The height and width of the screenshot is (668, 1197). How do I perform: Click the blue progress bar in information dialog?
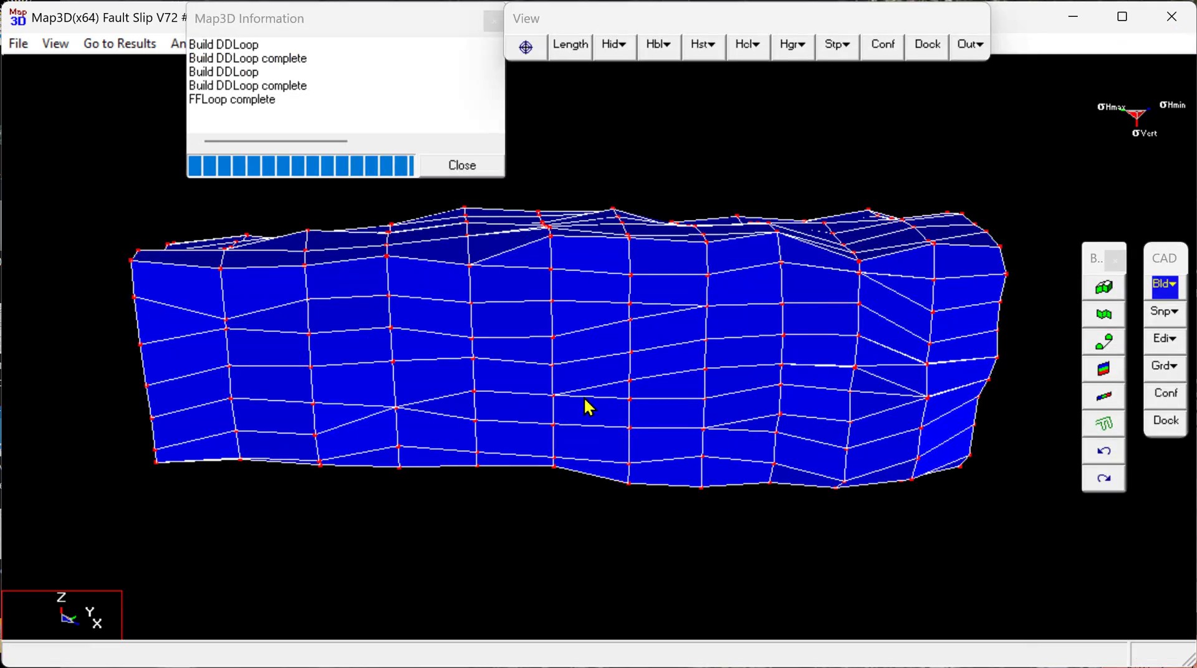pos(301,166)
